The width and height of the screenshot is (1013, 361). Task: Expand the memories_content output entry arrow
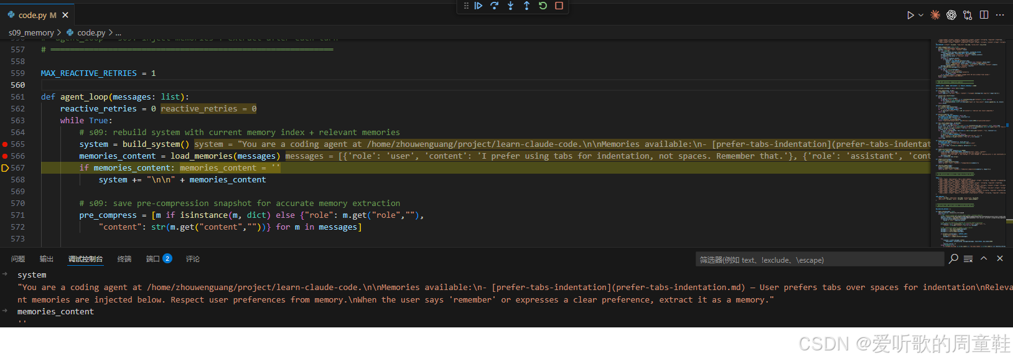[x=5, y=311]
